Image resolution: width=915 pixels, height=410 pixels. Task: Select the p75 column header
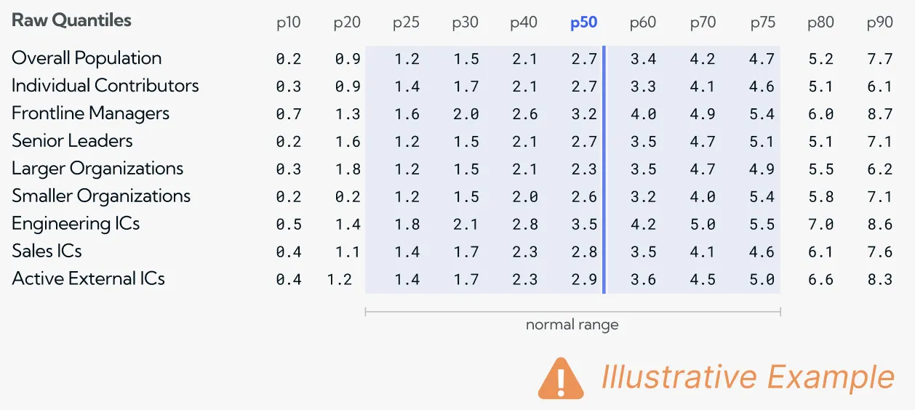(762, 23)
